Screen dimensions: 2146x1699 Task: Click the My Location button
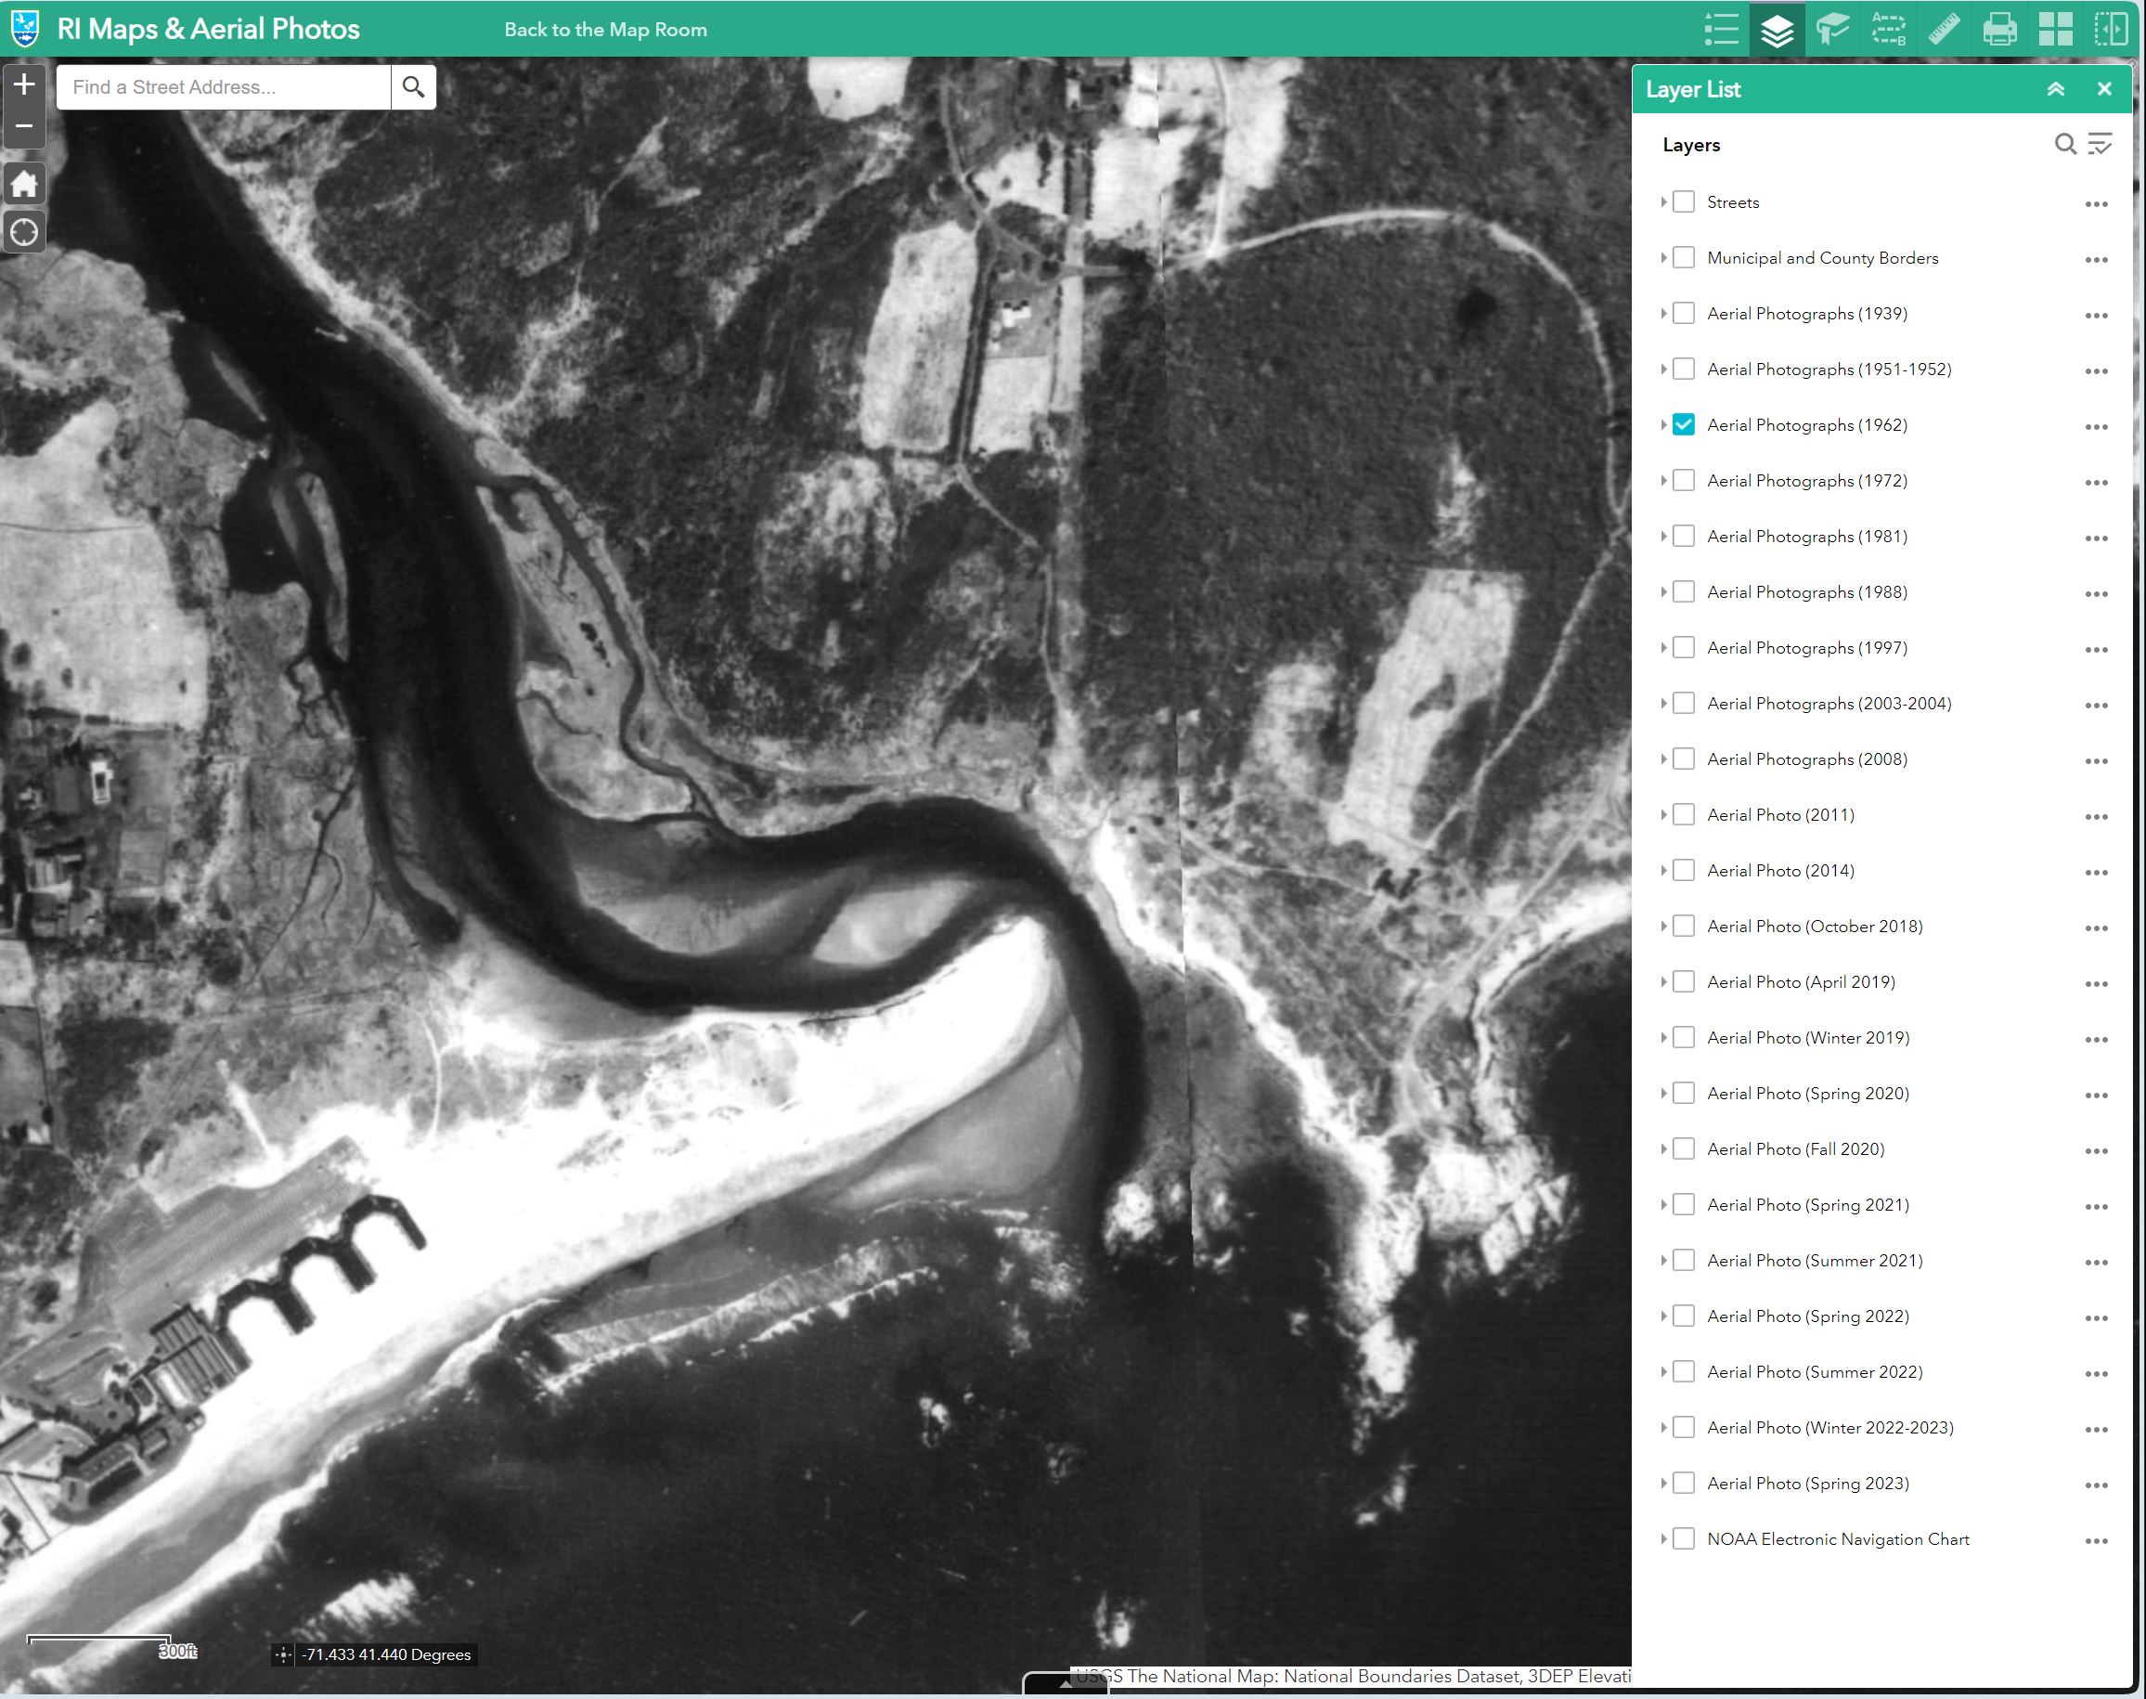tap(24, 233)
